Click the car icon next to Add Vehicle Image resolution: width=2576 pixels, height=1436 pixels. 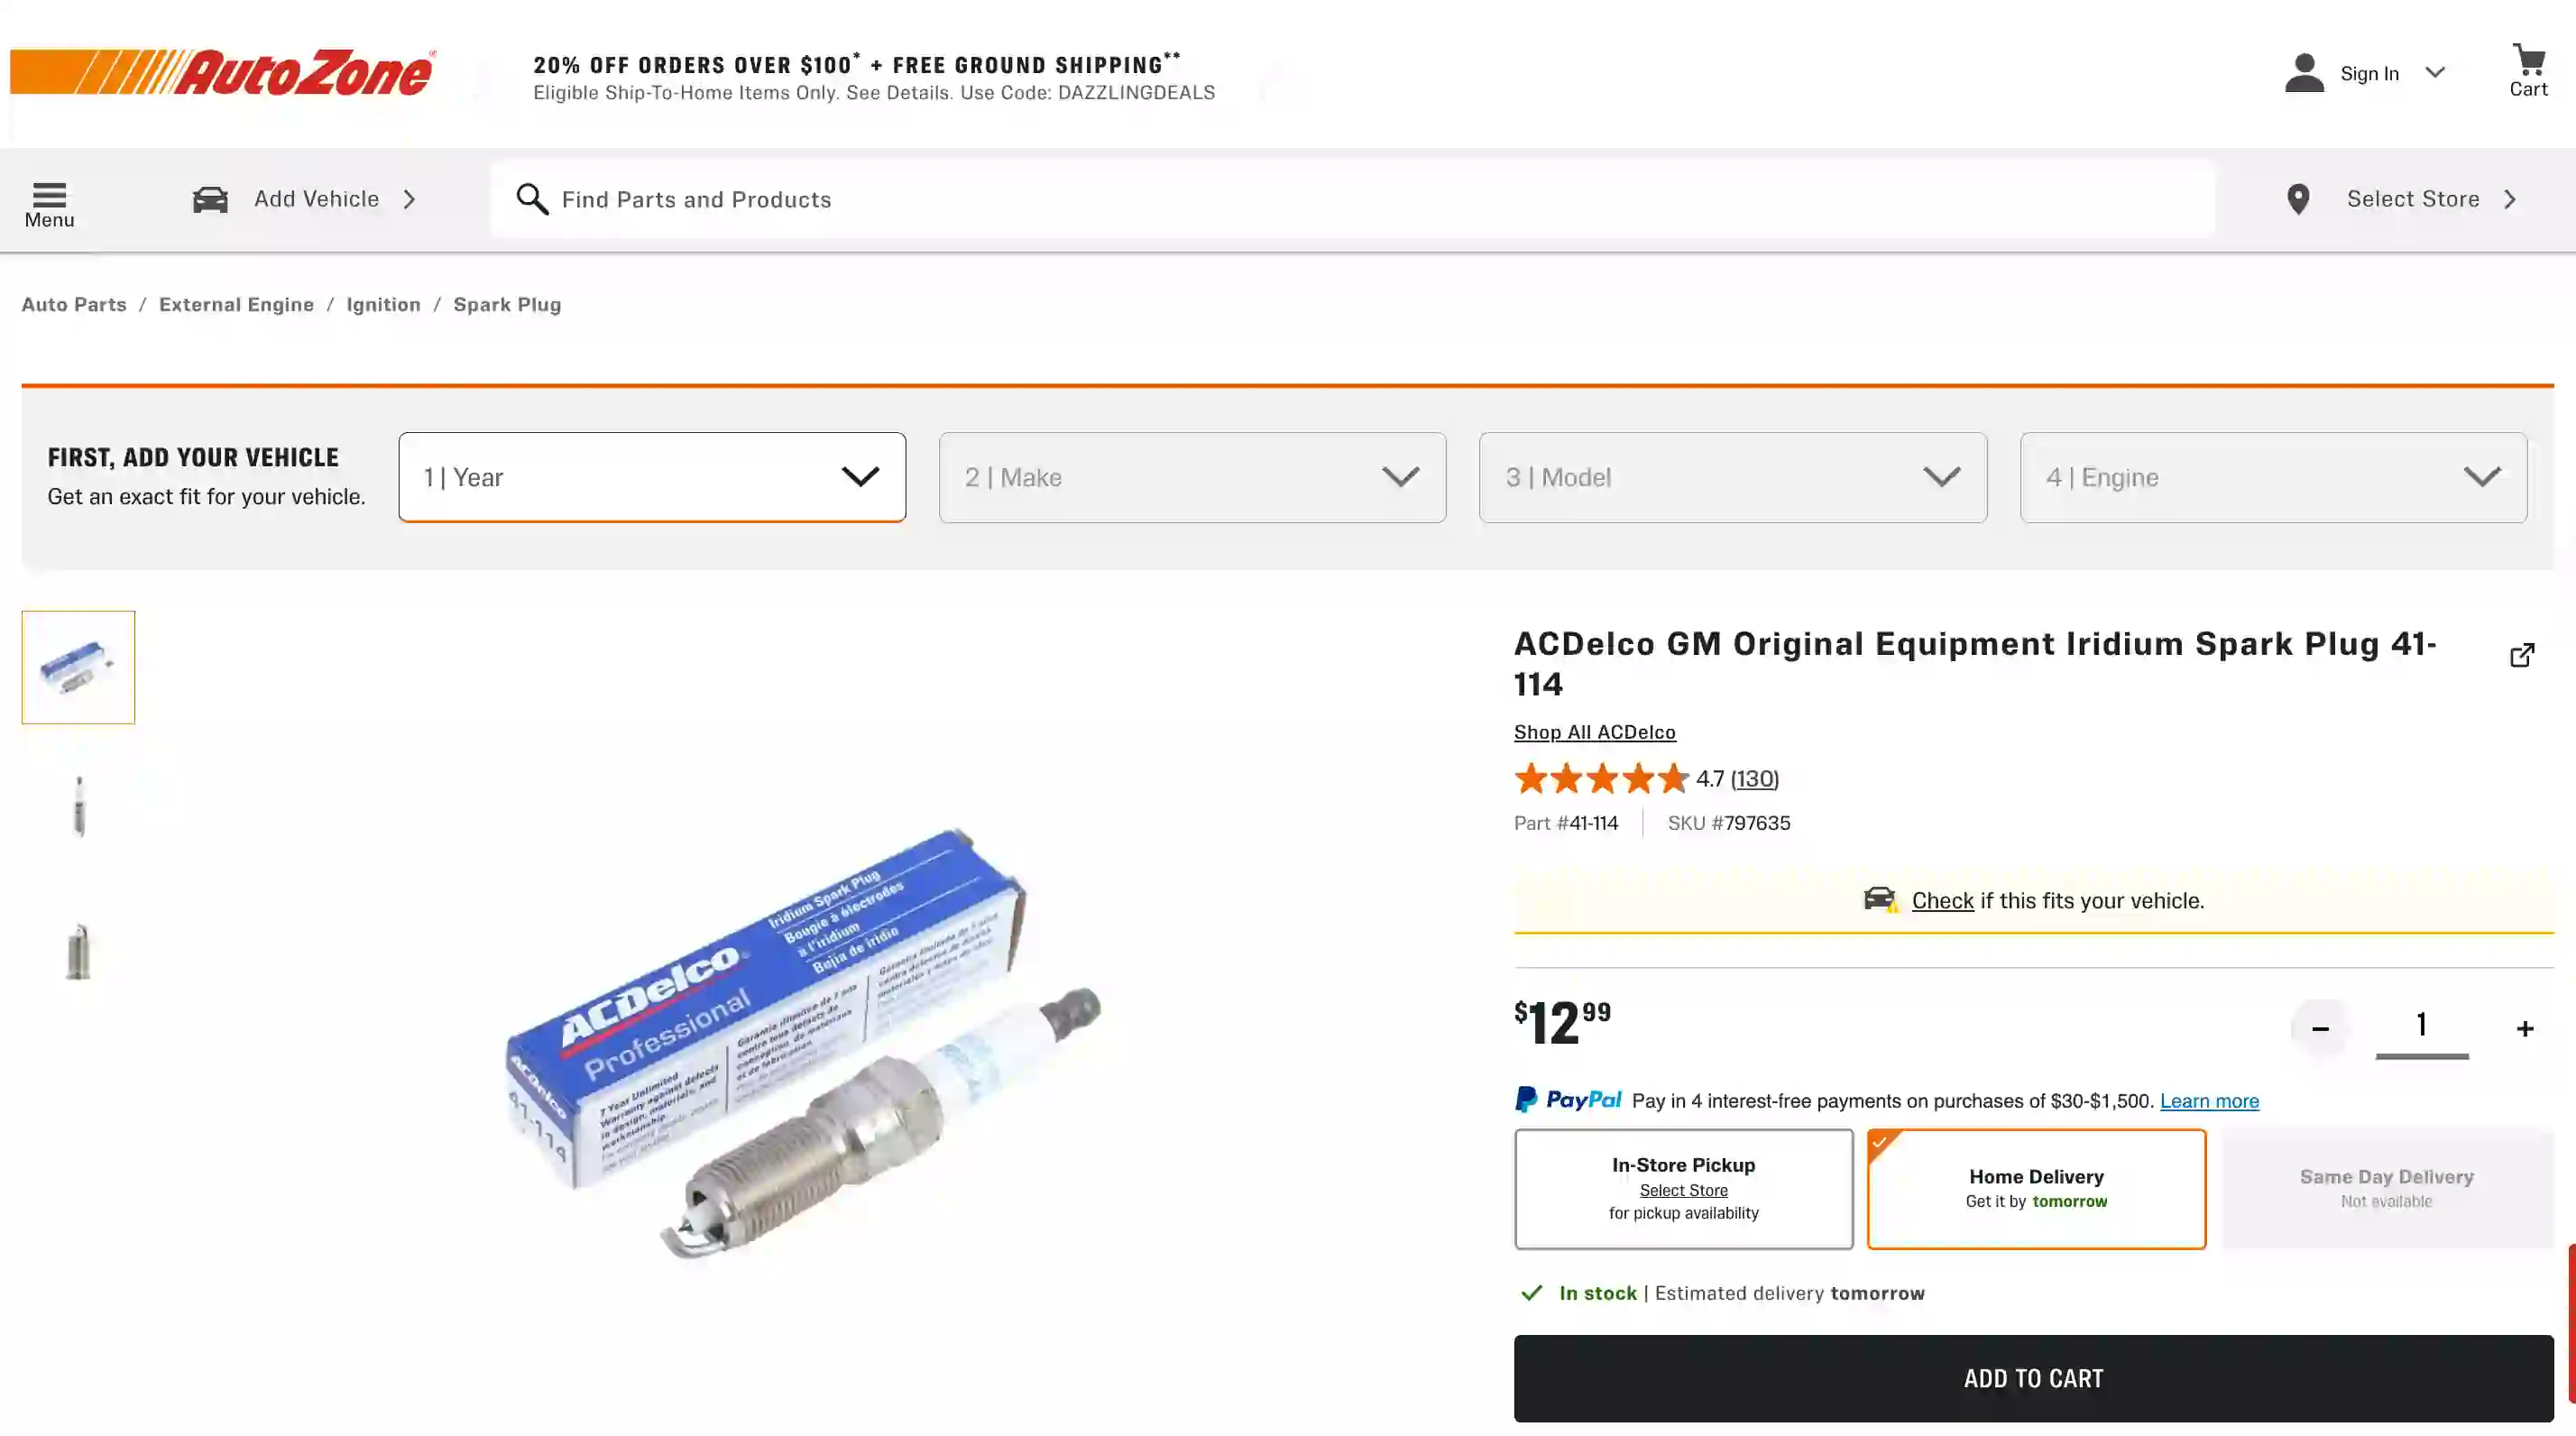(x=210, y=199)
